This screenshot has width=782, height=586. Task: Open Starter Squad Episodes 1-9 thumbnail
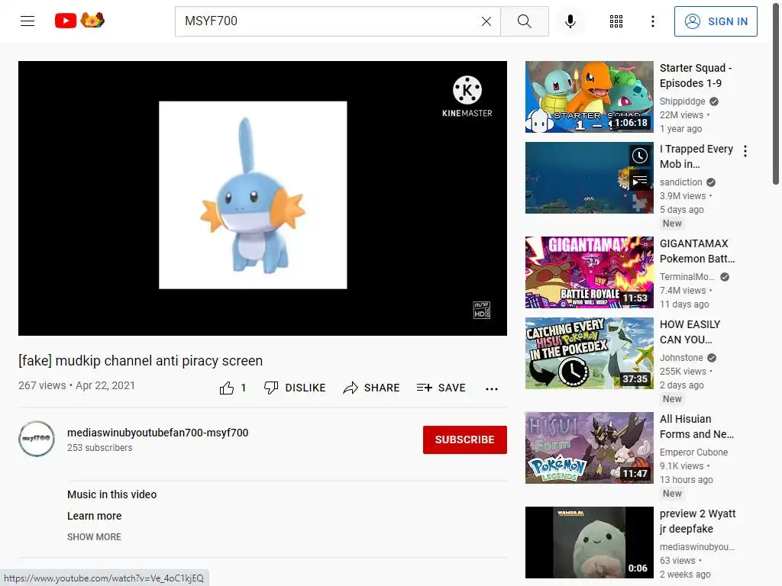click(x=589, y=97)
